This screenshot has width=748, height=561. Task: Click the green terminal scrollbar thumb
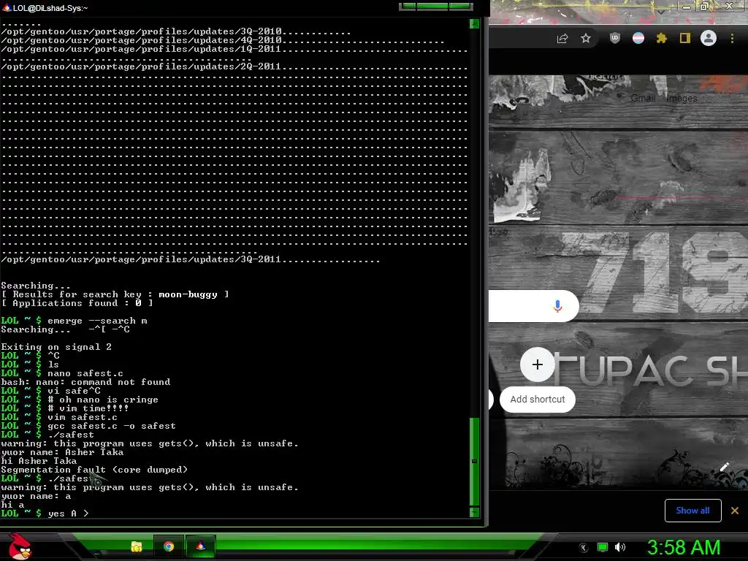pyautogui.click(x=474, y=462)
